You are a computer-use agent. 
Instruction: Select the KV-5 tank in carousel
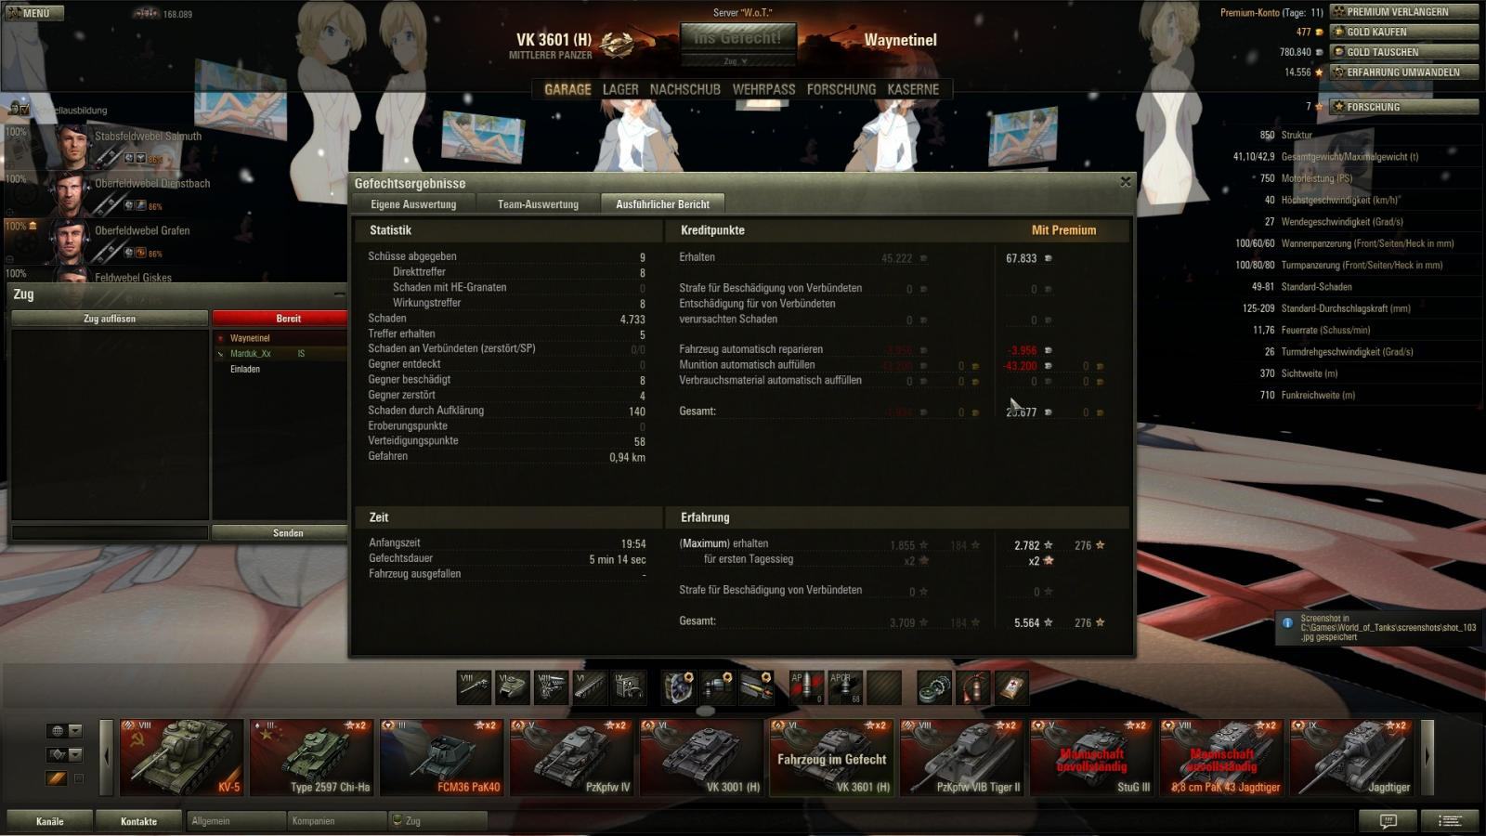click(181, 758)
